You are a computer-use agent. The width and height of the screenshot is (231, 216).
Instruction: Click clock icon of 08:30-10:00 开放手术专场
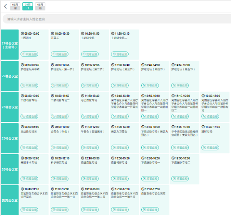22,158
